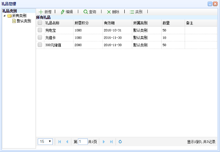Click the 充电宝 row's 1000 points cell
Screen dimensions: 220x152
[x=88, y=30]
